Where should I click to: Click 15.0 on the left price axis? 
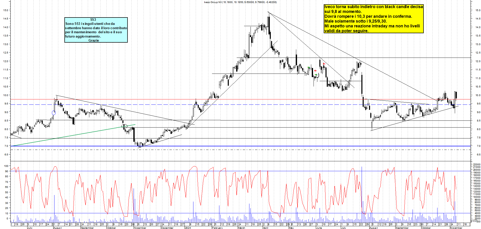pyautogui.click(x=5, y=10)
